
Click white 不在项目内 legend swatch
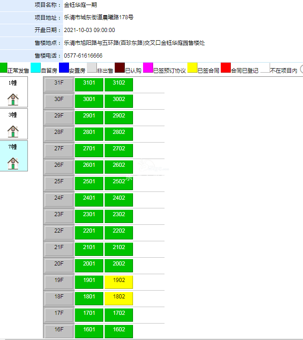[x=265, y=68]
